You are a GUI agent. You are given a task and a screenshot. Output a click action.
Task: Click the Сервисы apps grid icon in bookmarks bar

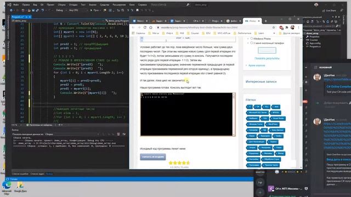click(133, 33)
